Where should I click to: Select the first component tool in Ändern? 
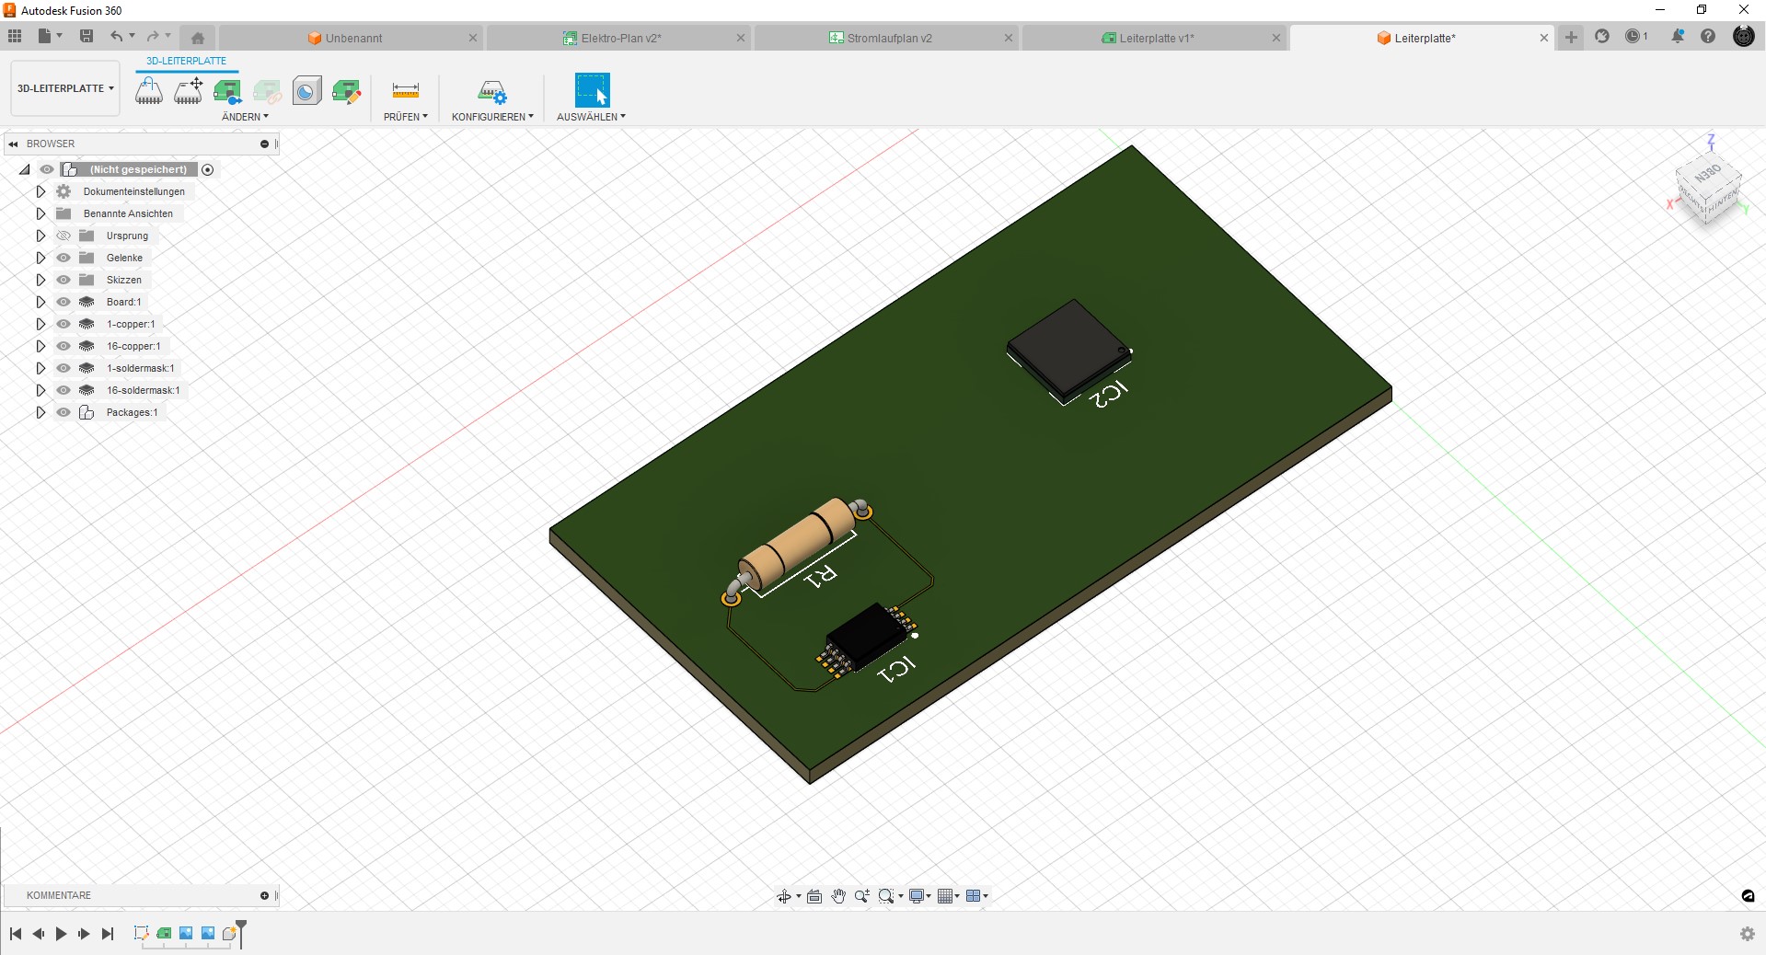pos(149,90)
